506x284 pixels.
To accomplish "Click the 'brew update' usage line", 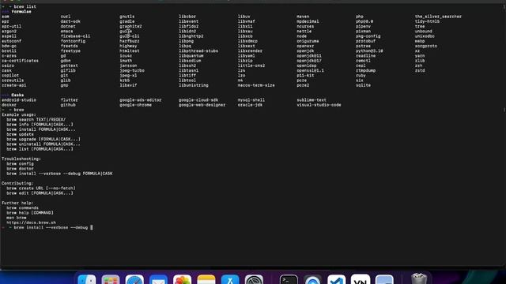I will click(20, 134).
